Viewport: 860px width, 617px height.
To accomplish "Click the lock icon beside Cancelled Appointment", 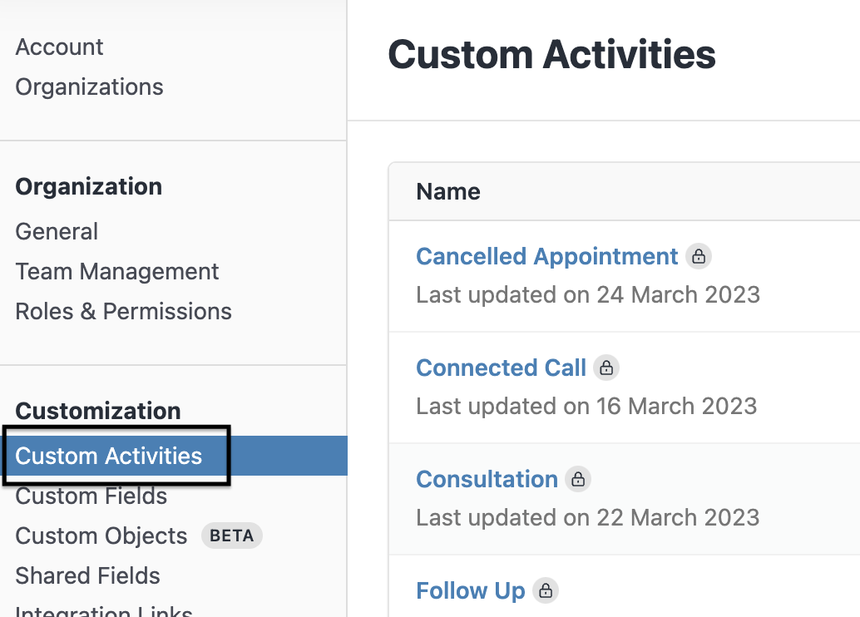I will click(699, 256).
